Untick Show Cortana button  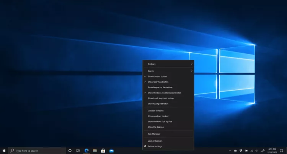168,77
